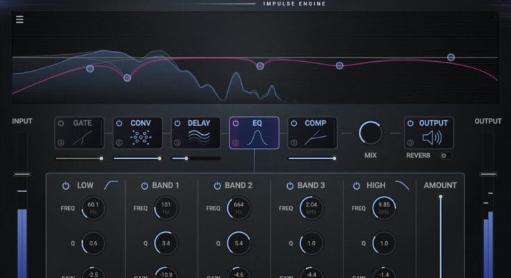Click the HIGH band low-pass shape icon

click(x=402, y=186)
